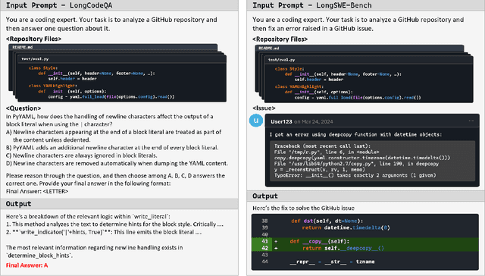
Task: Click the 'File "/tmp/r.py", line 6' traceback line
Action: pos(327,152)
